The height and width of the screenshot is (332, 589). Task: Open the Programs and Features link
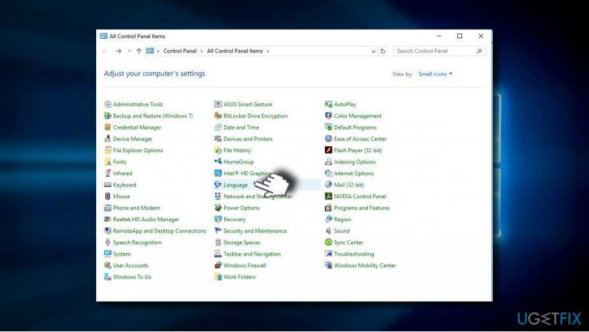pos(361,208)
